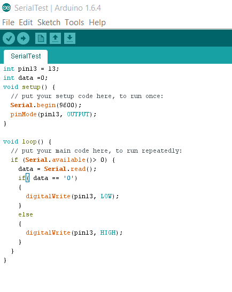Image resolution: width=232 pixels, height=292 pixels.
Task: Click the Upload arrow button
Action: coord(23,39)
